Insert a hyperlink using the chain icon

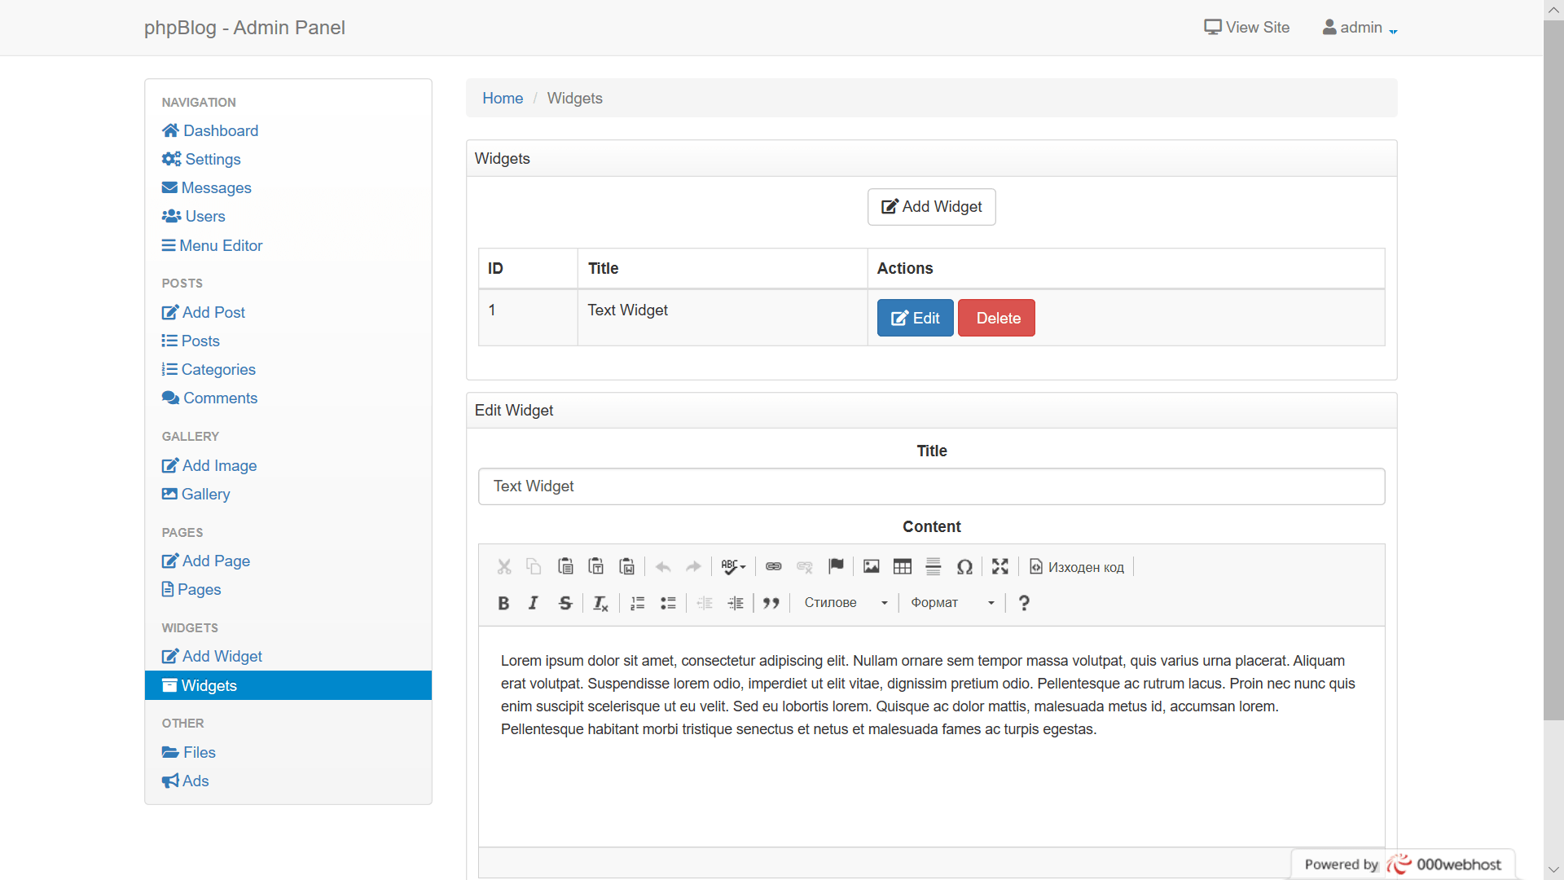click(773, 566)
